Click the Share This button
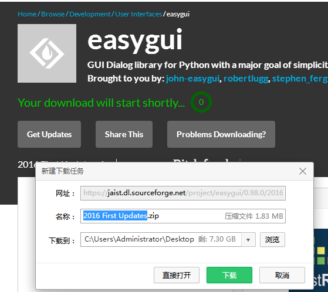Image resolution: width=328 pixels, height=292 pixels. 124,134
